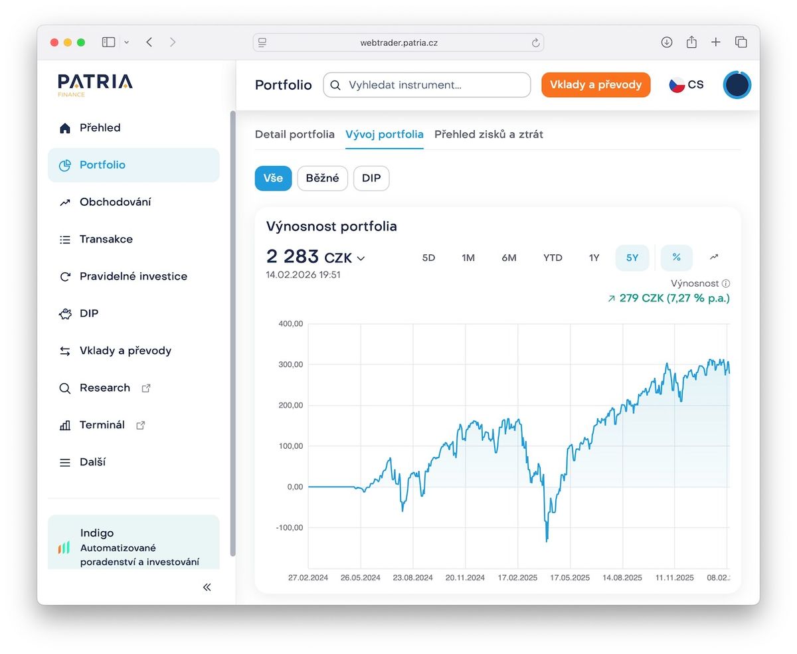This screenshot has height=654, width=797.
Task: Click the user profile avatar circle
Action: coord(737,85)
